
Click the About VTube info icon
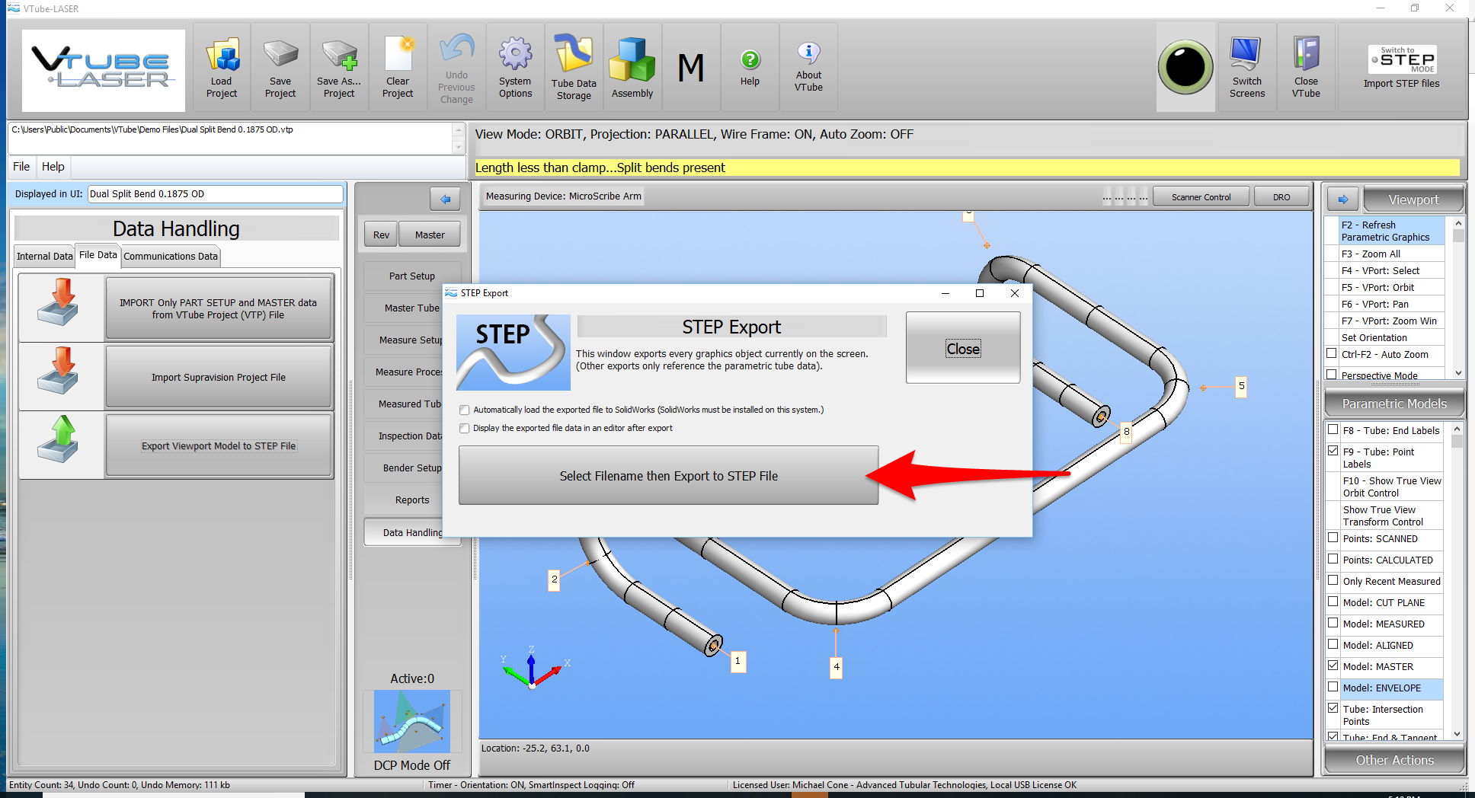(x=808, y=53)
